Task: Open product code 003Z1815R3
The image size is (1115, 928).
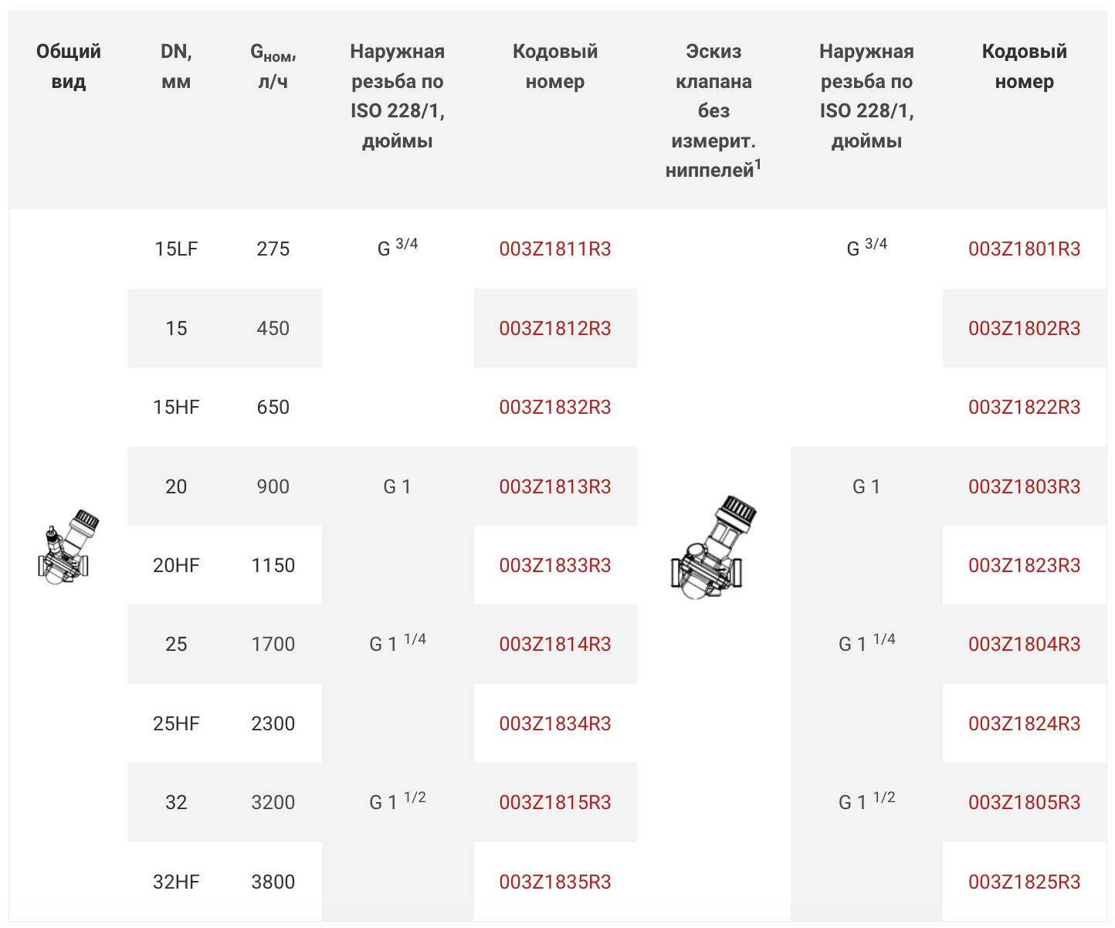Action: click(x=555, y=803)
